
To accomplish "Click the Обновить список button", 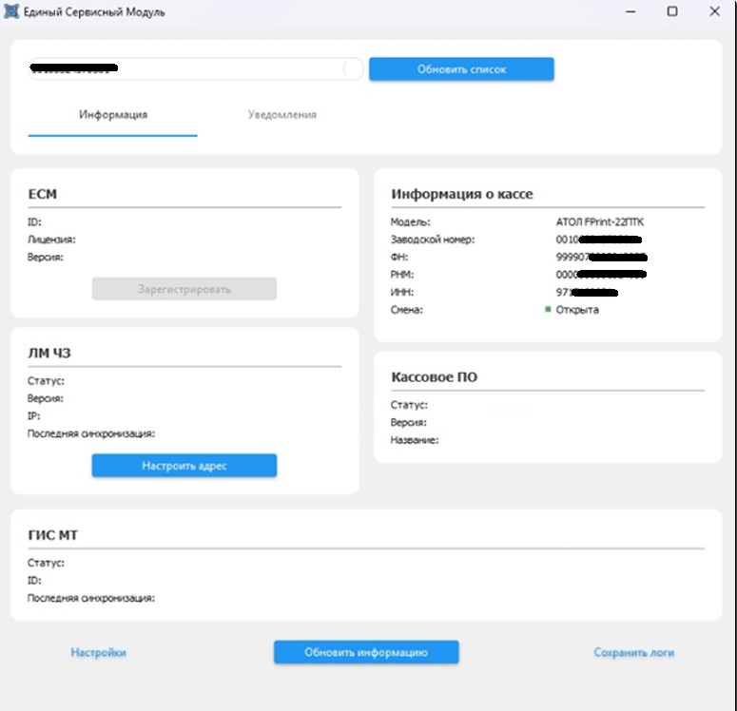I will tap(461, 69).
